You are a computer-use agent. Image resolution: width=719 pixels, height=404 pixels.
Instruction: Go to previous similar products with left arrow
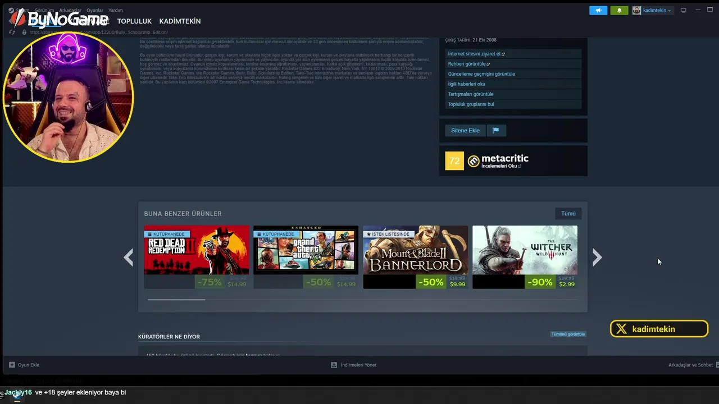pyautogui.click(x=129, y=257)
